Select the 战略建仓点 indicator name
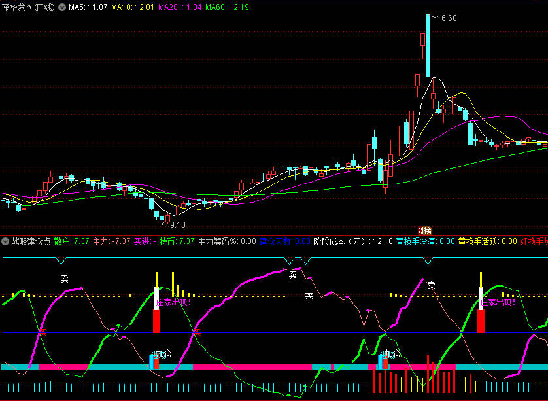 pos(31,241)
